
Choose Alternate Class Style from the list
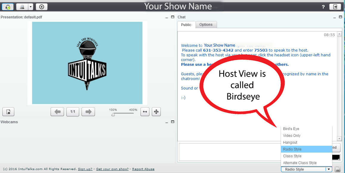(x=307, y=163)
